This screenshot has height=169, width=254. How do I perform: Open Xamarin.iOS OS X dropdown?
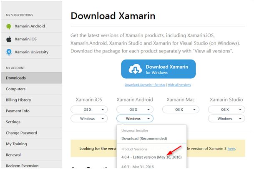pyautogui.click(x=89, y=109)
